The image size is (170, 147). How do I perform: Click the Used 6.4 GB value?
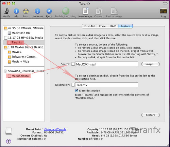119,135
